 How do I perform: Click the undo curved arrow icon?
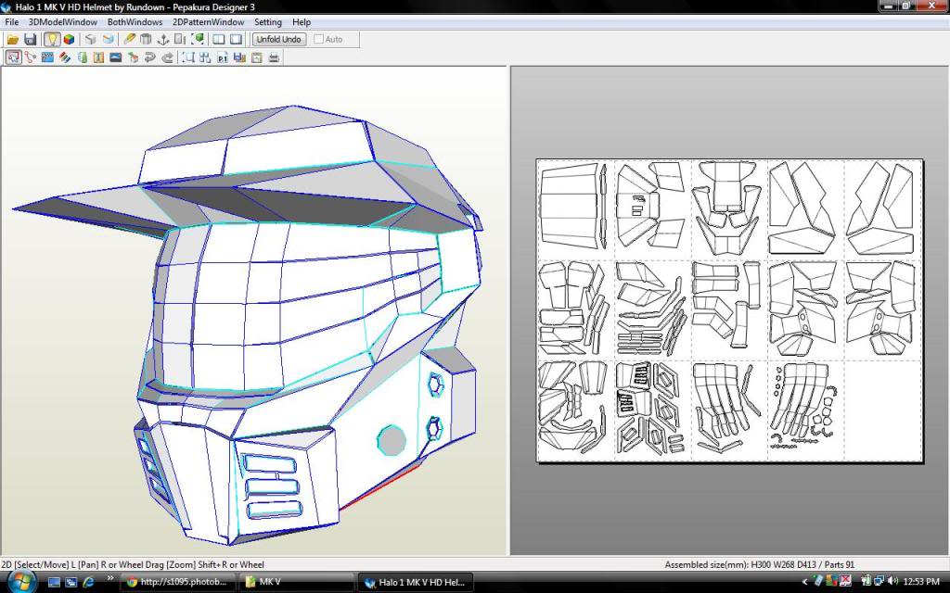click(150, 57)
